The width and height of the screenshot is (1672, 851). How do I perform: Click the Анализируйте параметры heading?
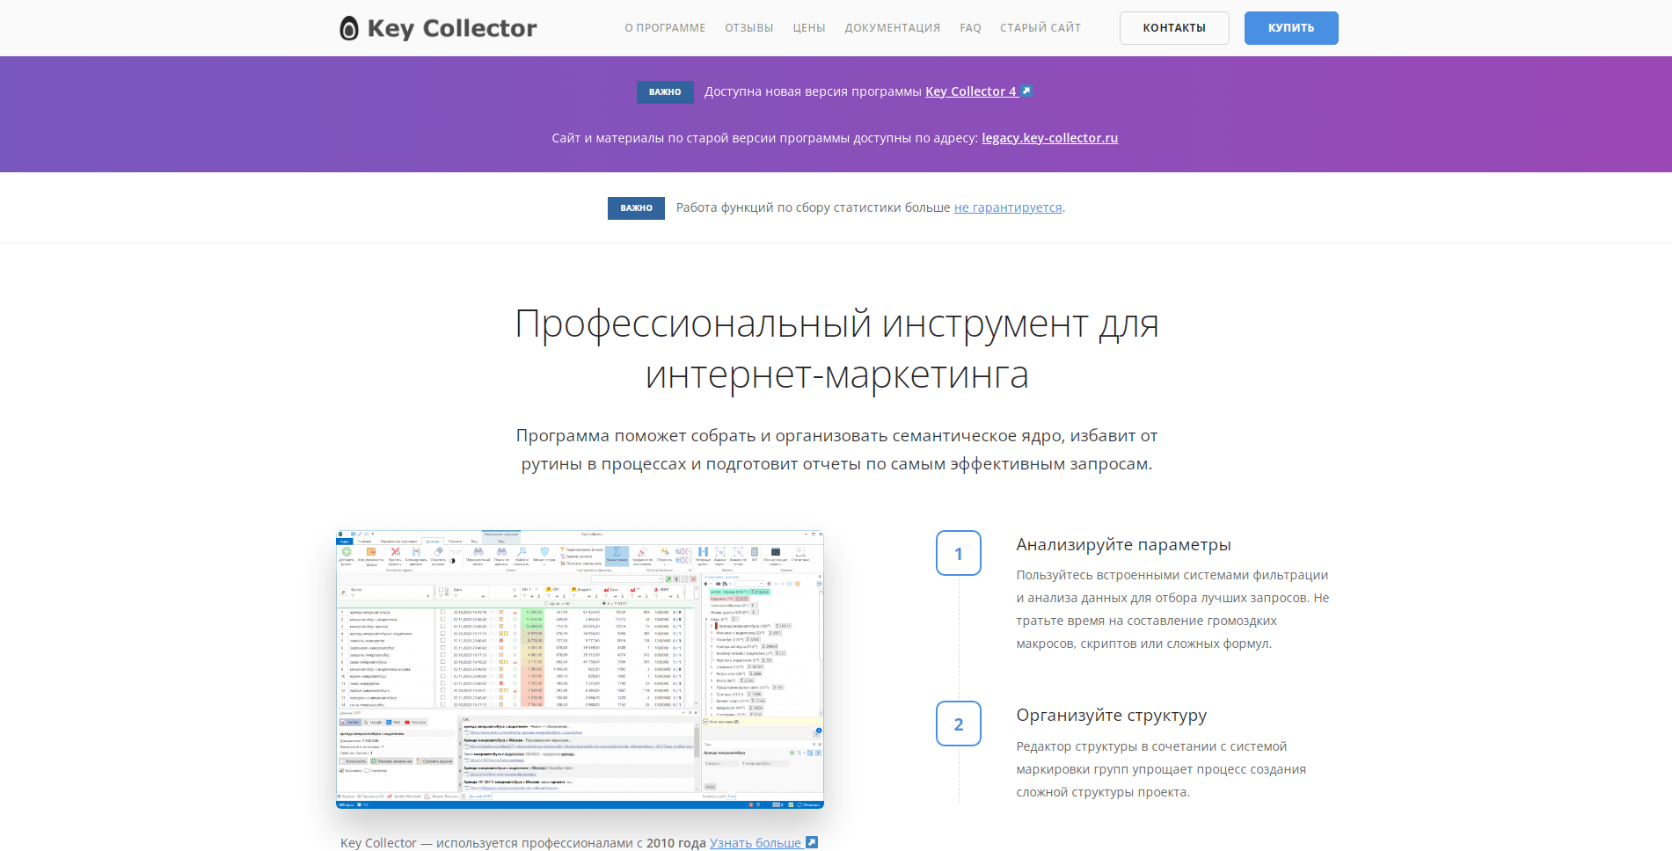(x=1123, y=545)
